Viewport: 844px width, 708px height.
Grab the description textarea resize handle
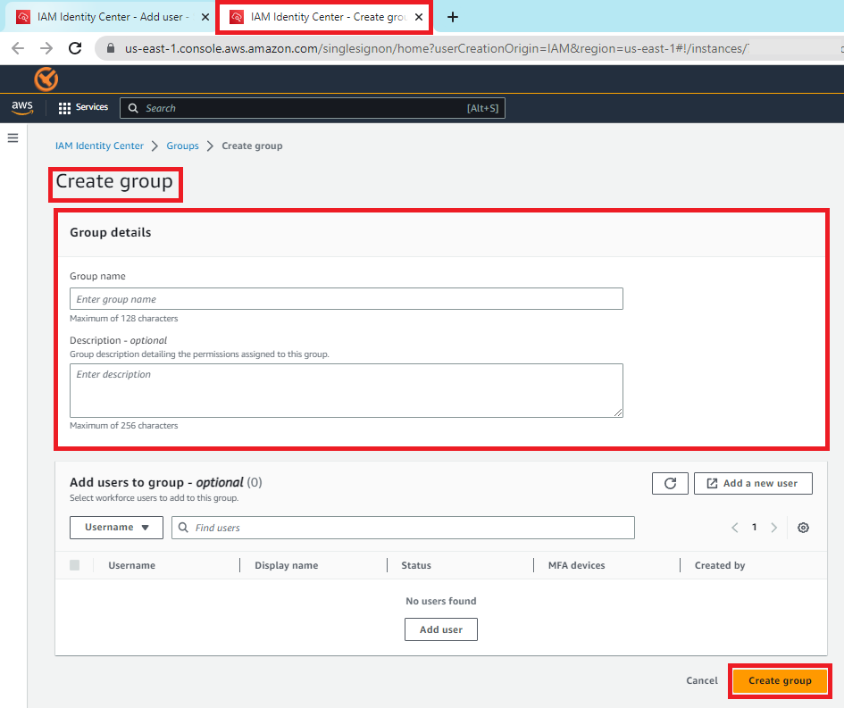618,412
